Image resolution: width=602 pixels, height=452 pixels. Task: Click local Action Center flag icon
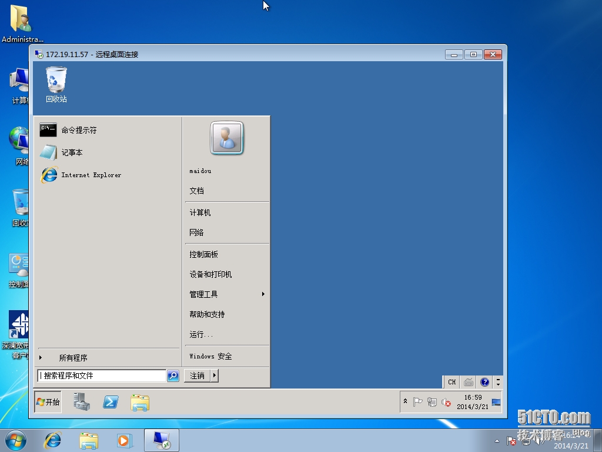[x=511, y=441]
